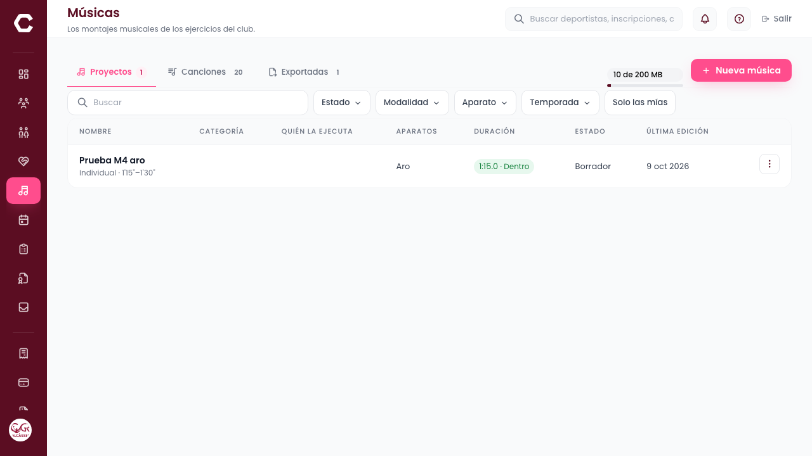Focus the global Buscar deportistas search box

point(594,19)
